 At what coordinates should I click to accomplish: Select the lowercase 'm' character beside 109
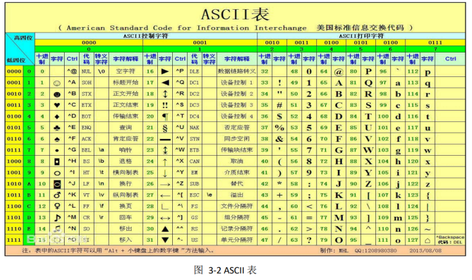tap(398, 218)
